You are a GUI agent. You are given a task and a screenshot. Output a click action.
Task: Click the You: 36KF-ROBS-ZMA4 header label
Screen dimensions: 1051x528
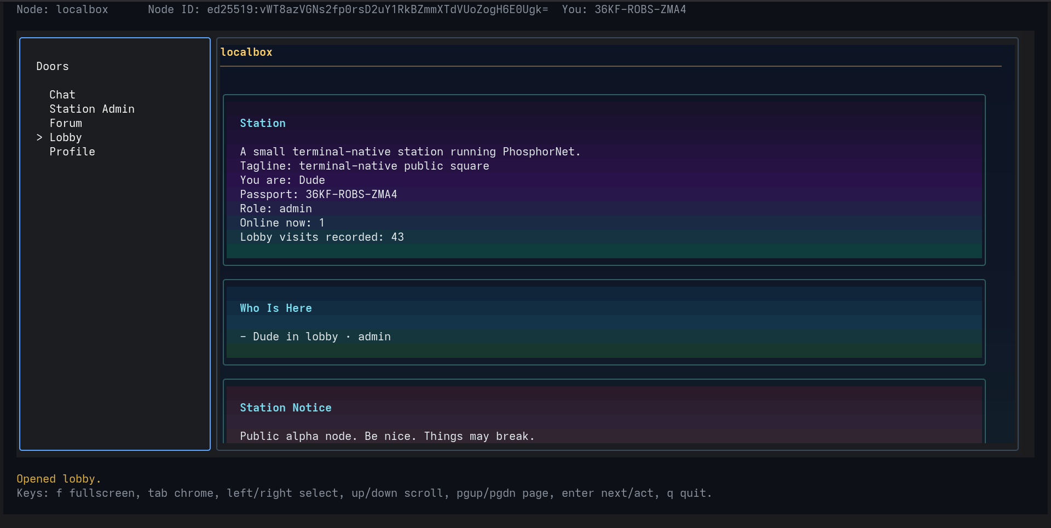(624, 9)
